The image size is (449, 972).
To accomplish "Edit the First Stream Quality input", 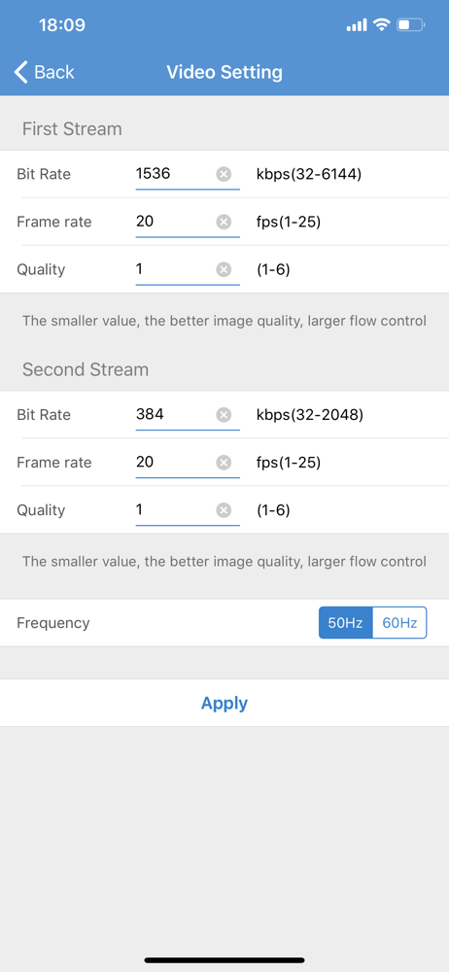I will 188,269.
